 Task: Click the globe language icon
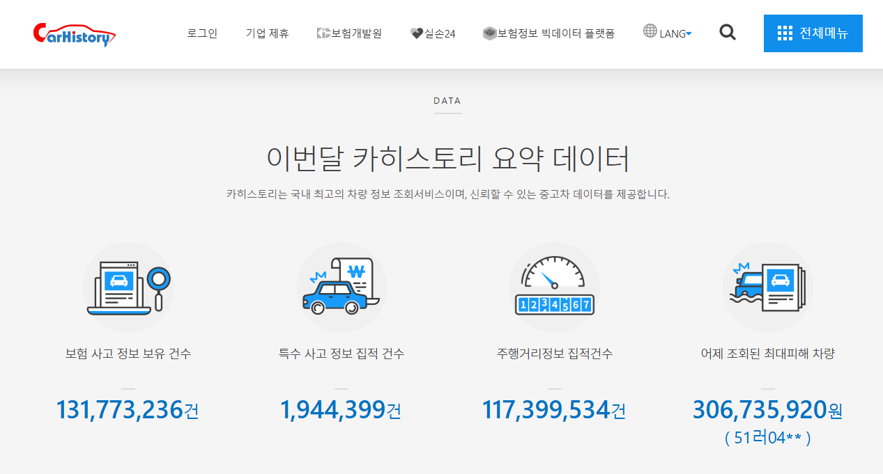click(650, 31)
